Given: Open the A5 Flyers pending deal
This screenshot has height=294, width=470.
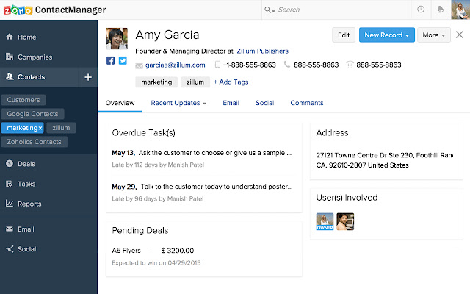Looking at the screenshot, I should click(126, 250).
